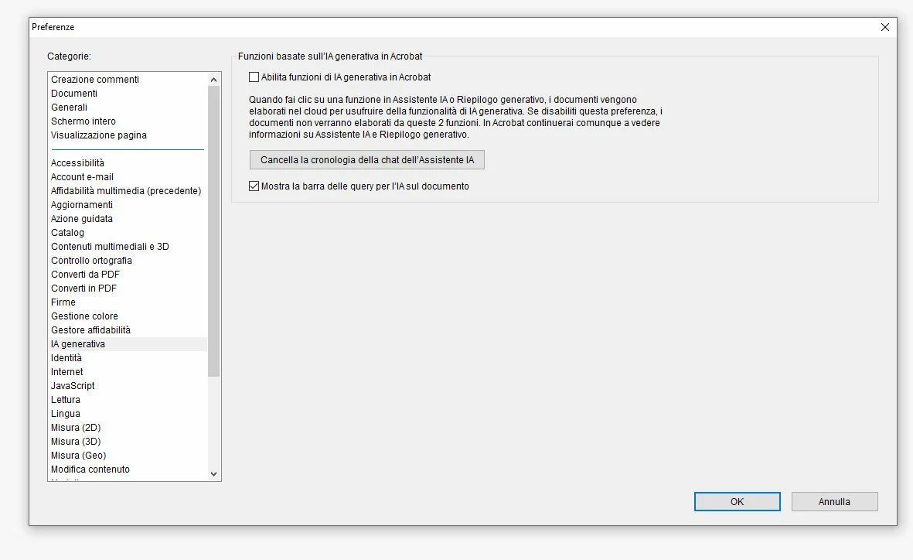
Task: Close the Preferenze dialog with X
Action: click(885, 27)
